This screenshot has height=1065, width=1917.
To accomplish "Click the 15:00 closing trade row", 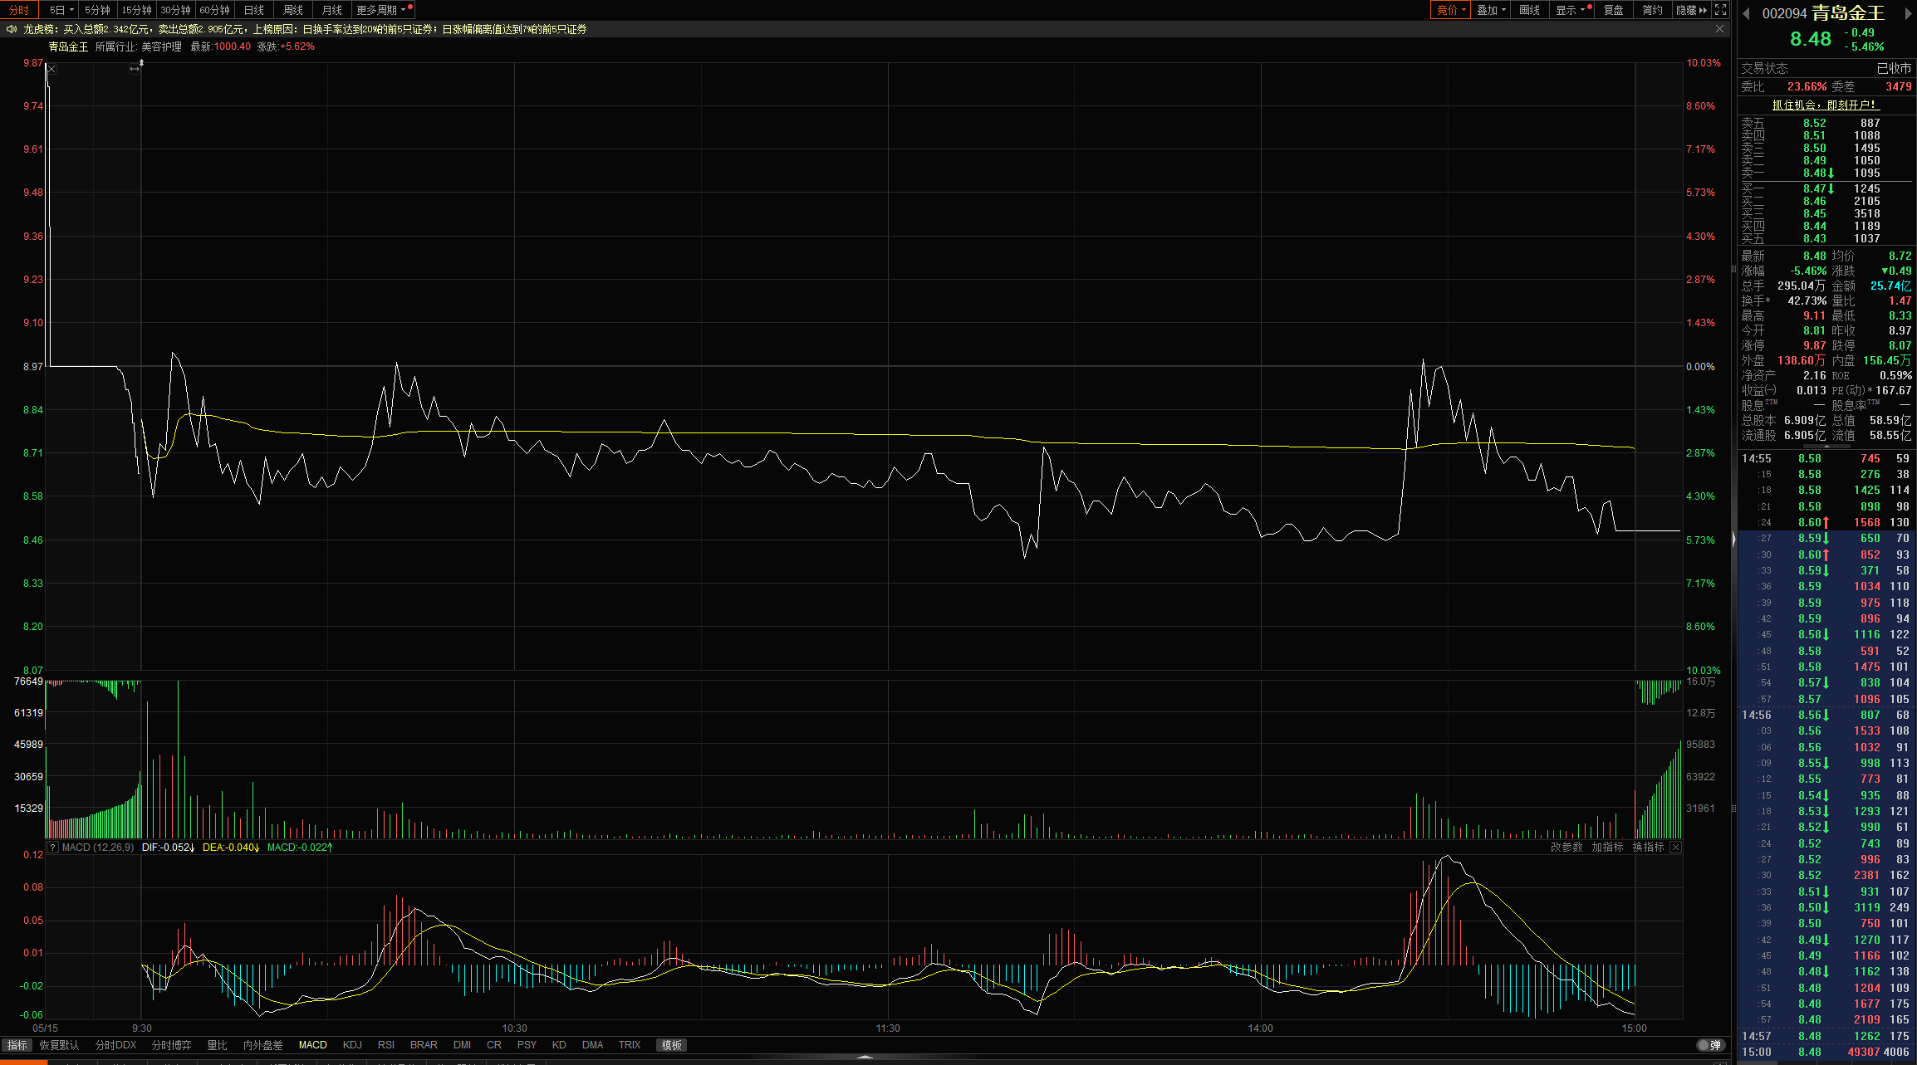I will [x=1826, y=1052].
